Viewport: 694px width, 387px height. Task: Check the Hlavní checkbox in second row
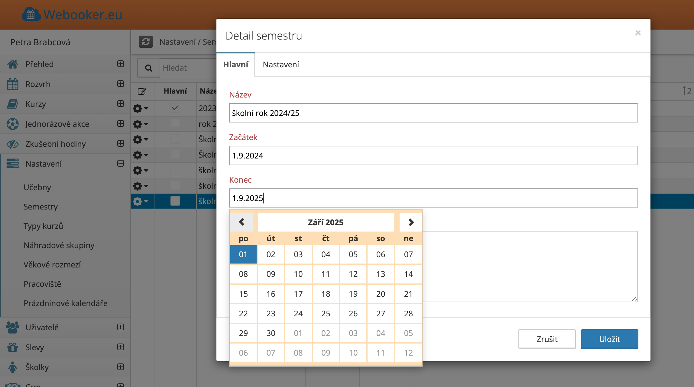coord(175,124)
